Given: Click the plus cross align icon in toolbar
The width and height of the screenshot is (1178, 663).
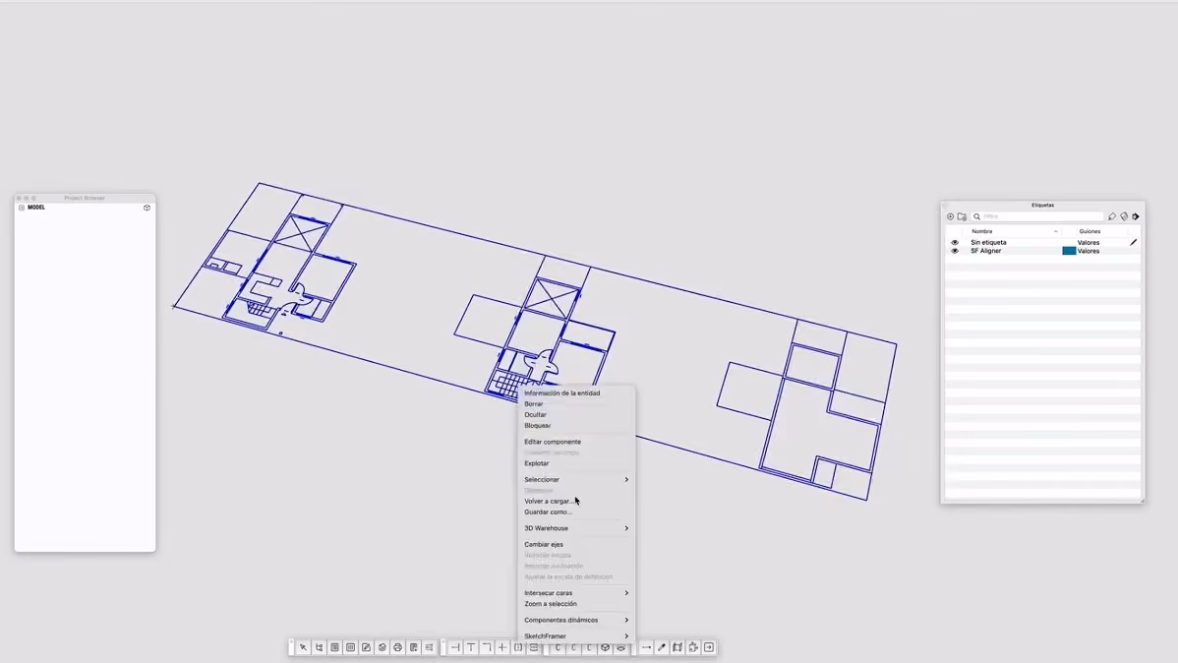Looking at the screenshot, I should point(502,647).
